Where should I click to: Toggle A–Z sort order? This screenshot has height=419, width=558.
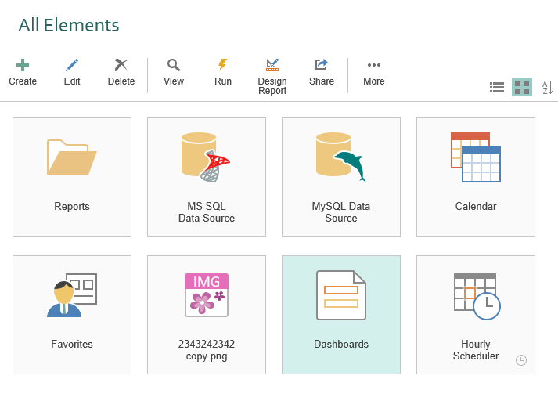[x=547, y=87]
